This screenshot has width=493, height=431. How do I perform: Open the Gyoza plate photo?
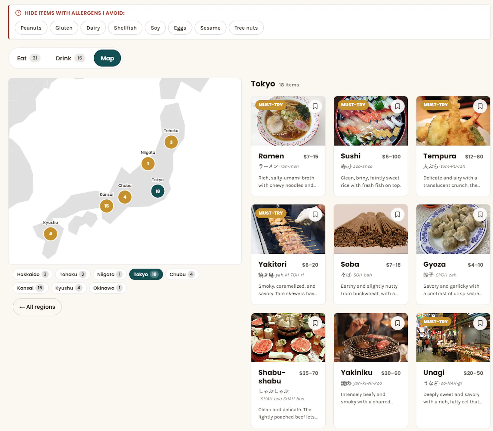(x=453, y=229)
